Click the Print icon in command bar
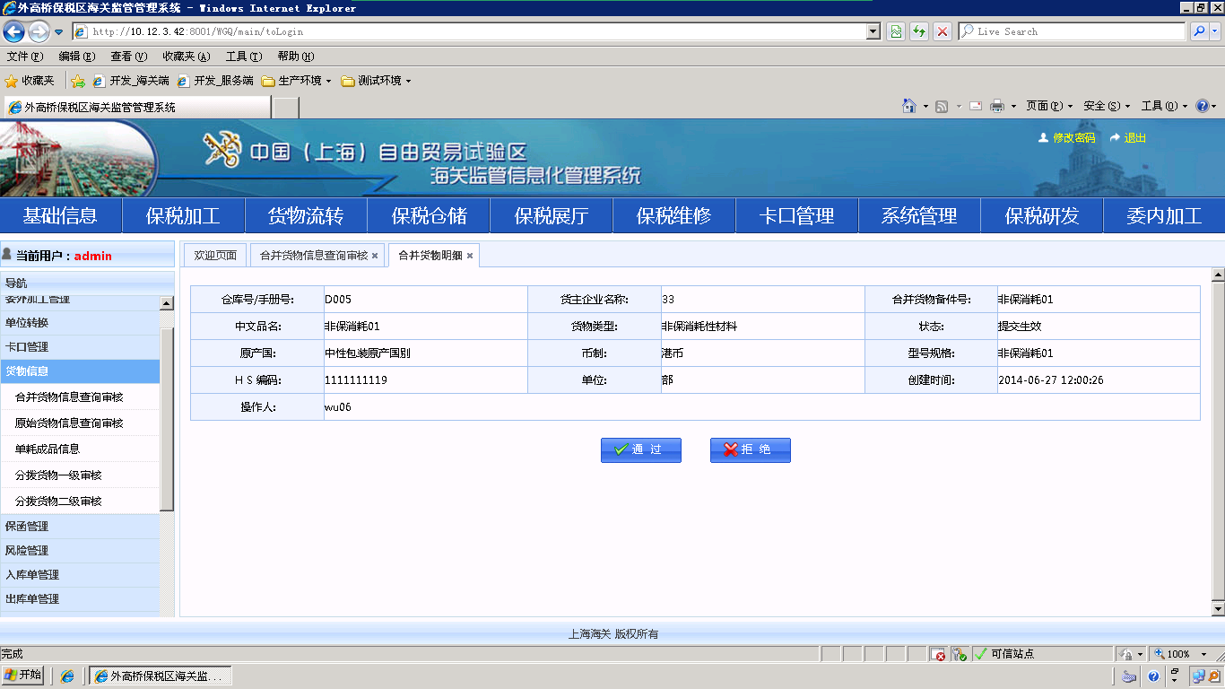This screenshot has width=1225, height=689. coord(996,106)
